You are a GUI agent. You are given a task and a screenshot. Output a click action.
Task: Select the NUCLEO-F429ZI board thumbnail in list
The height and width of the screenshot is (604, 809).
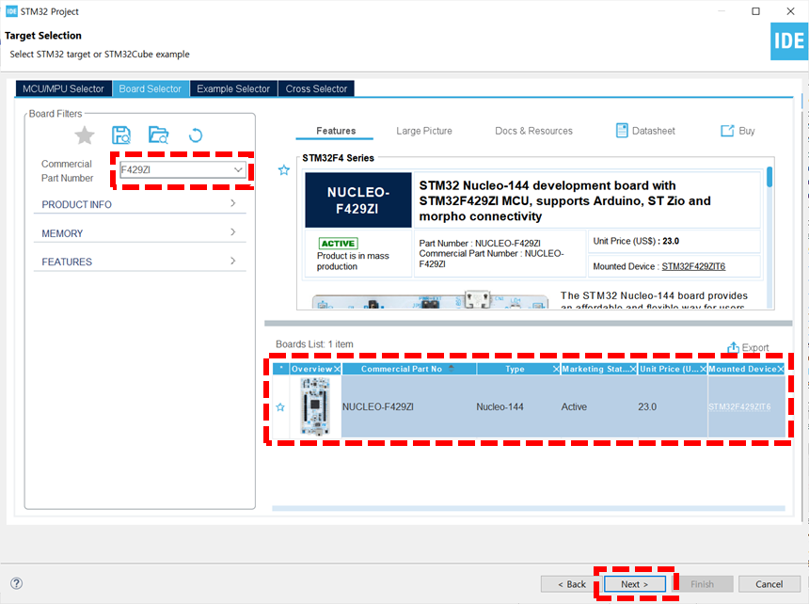[315, 406]
